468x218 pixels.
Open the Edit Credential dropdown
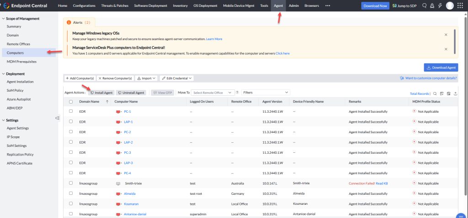click(x=177, y=78)
